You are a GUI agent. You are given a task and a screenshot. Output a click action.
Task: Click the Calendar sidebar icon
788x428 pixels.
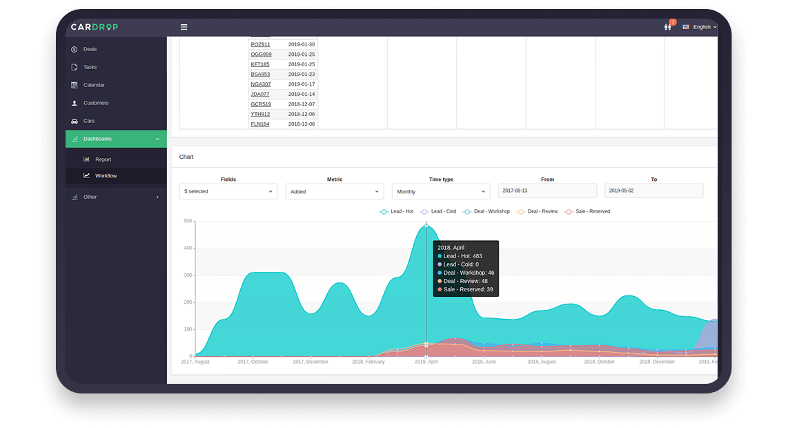coord(75,86)
